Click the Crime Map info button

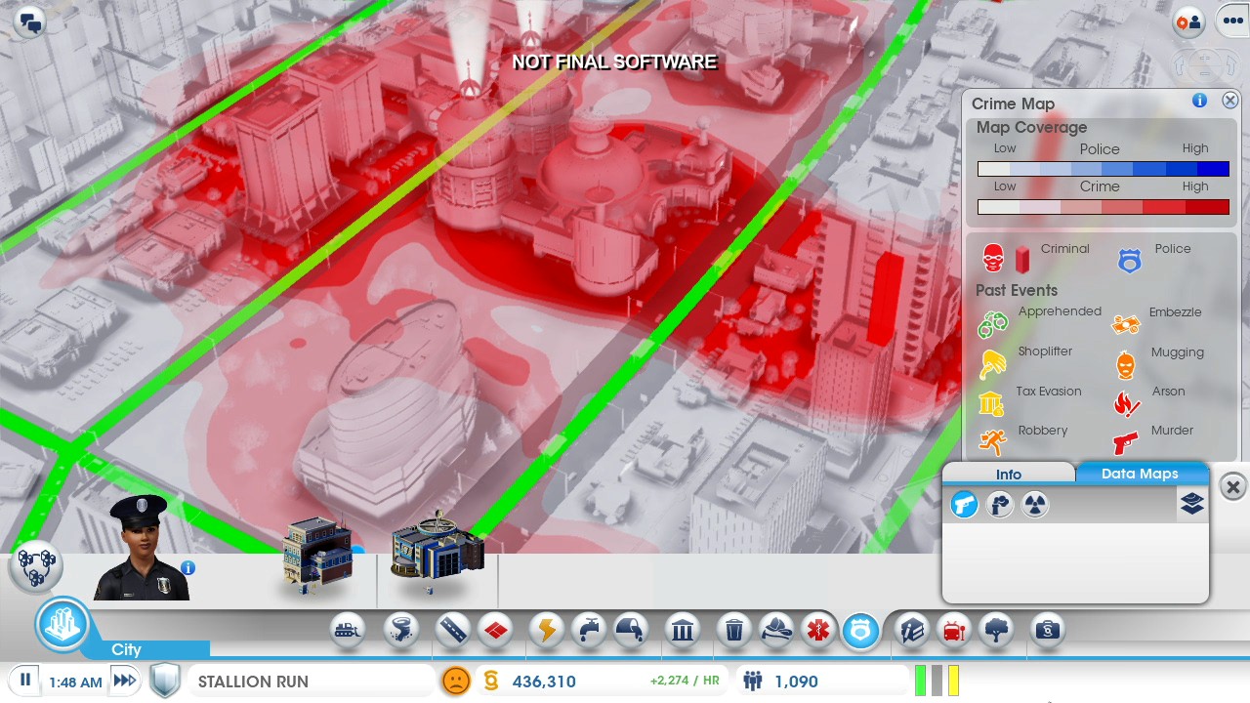[1199, 101]
